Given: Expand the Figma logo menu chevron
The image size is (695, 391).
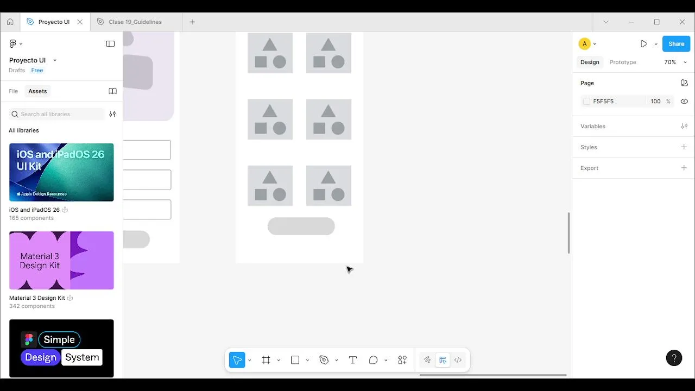Looking at the screenshot, I should [21, 43].
